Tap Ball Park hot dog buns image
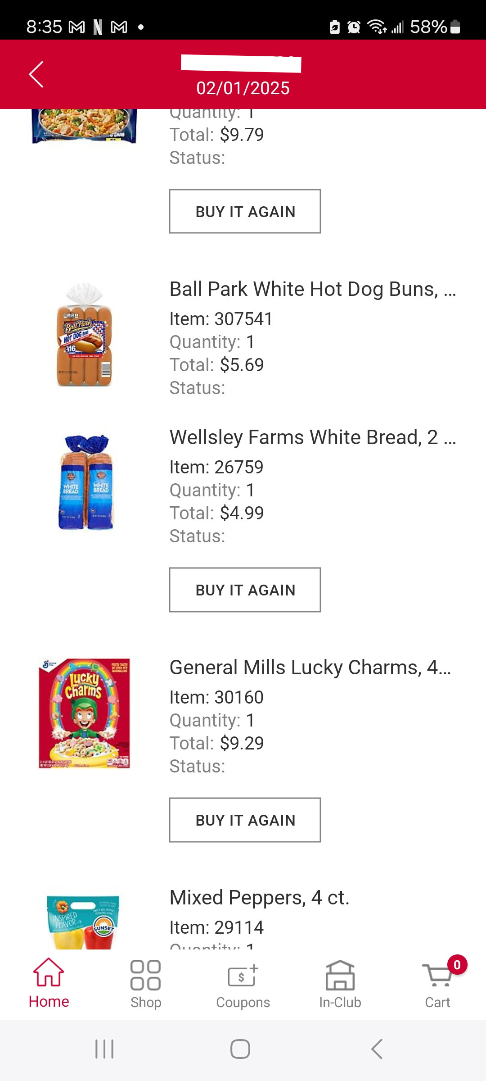This screenshot has height=1081, width=486. [x=85, y=335]
